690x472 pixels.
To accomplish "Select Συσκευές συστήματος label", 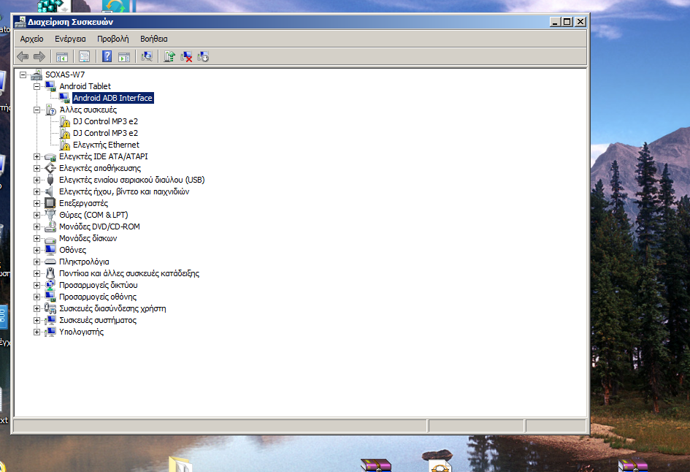I will (98, 320).
